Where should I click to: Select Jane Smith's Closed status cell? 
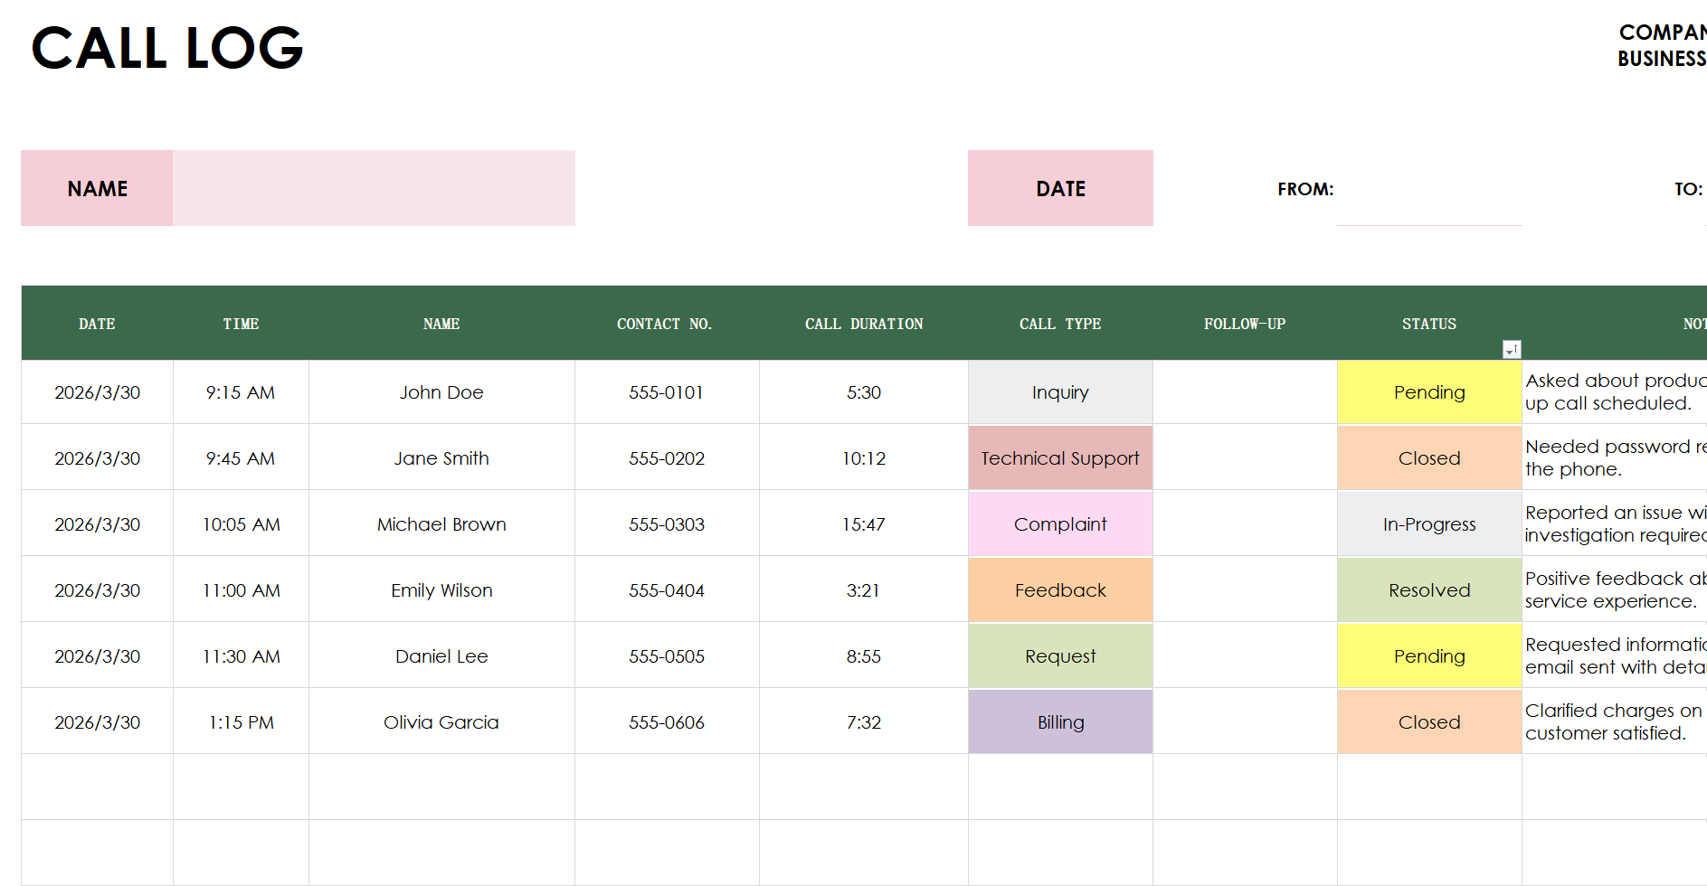(1429, 458)
